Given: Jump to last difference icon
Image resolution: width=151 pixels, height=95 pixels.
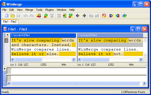Looking at the screenshot, I should [x=71, y=16].
